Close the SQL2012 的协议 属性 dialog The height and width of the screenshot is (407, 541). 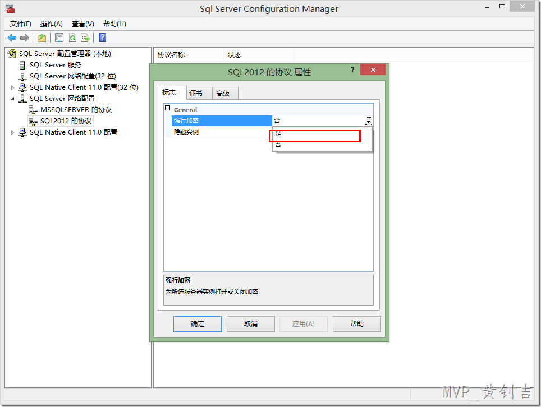(x=373, y=70)
